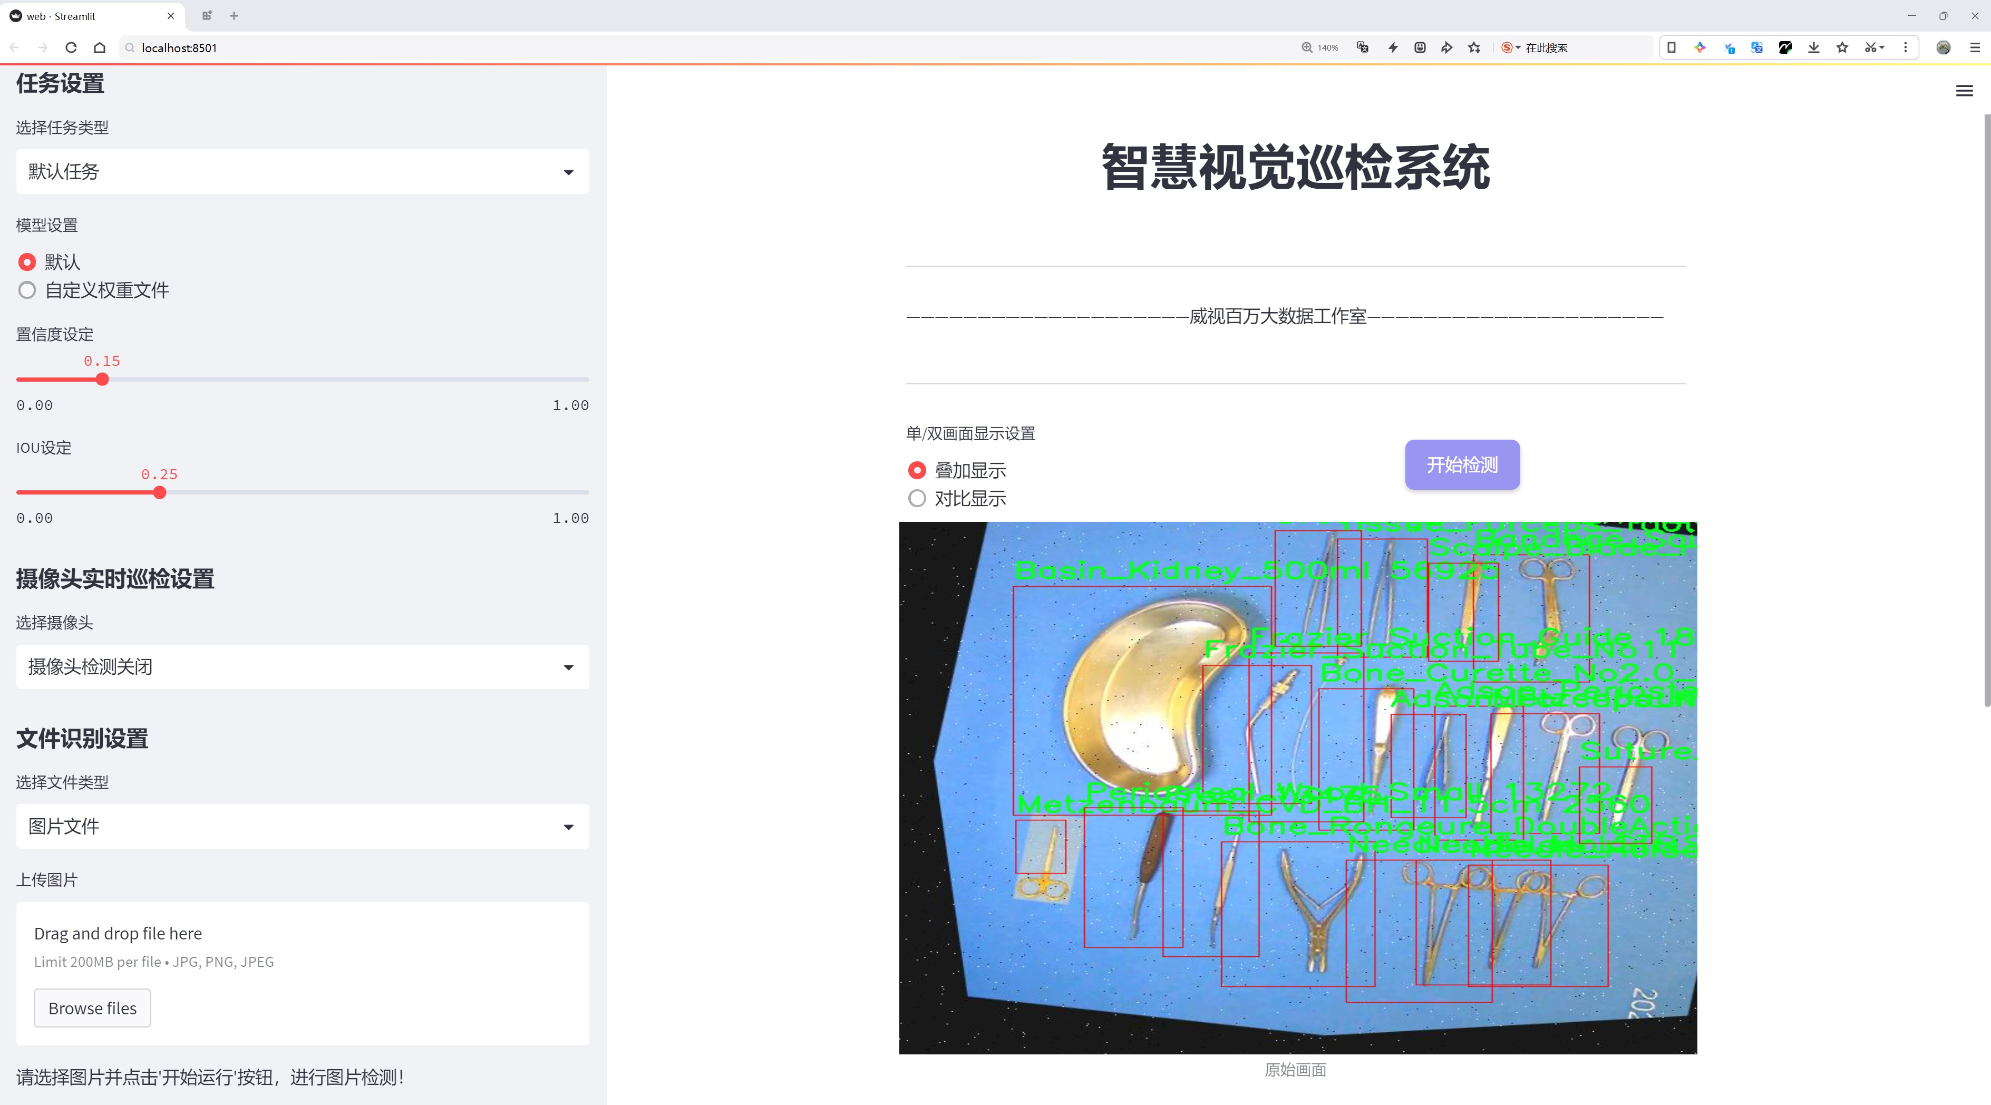Expand the 图片文件 file type dropdown

pyautogui.click(x=302, y=827)
